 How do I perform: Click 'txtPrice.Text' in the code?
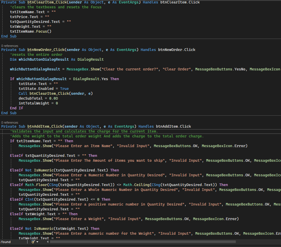24,17
